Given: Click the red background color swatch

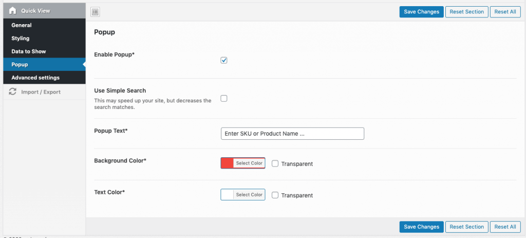Looking at the screenshot, I should tap(227, 163).
